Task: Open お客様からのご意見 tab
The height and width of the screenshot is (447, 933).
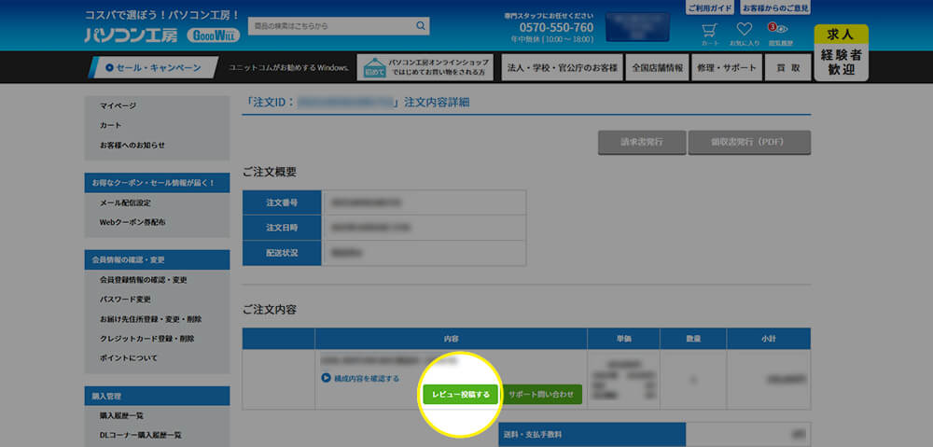Action: tap(775, 8)
